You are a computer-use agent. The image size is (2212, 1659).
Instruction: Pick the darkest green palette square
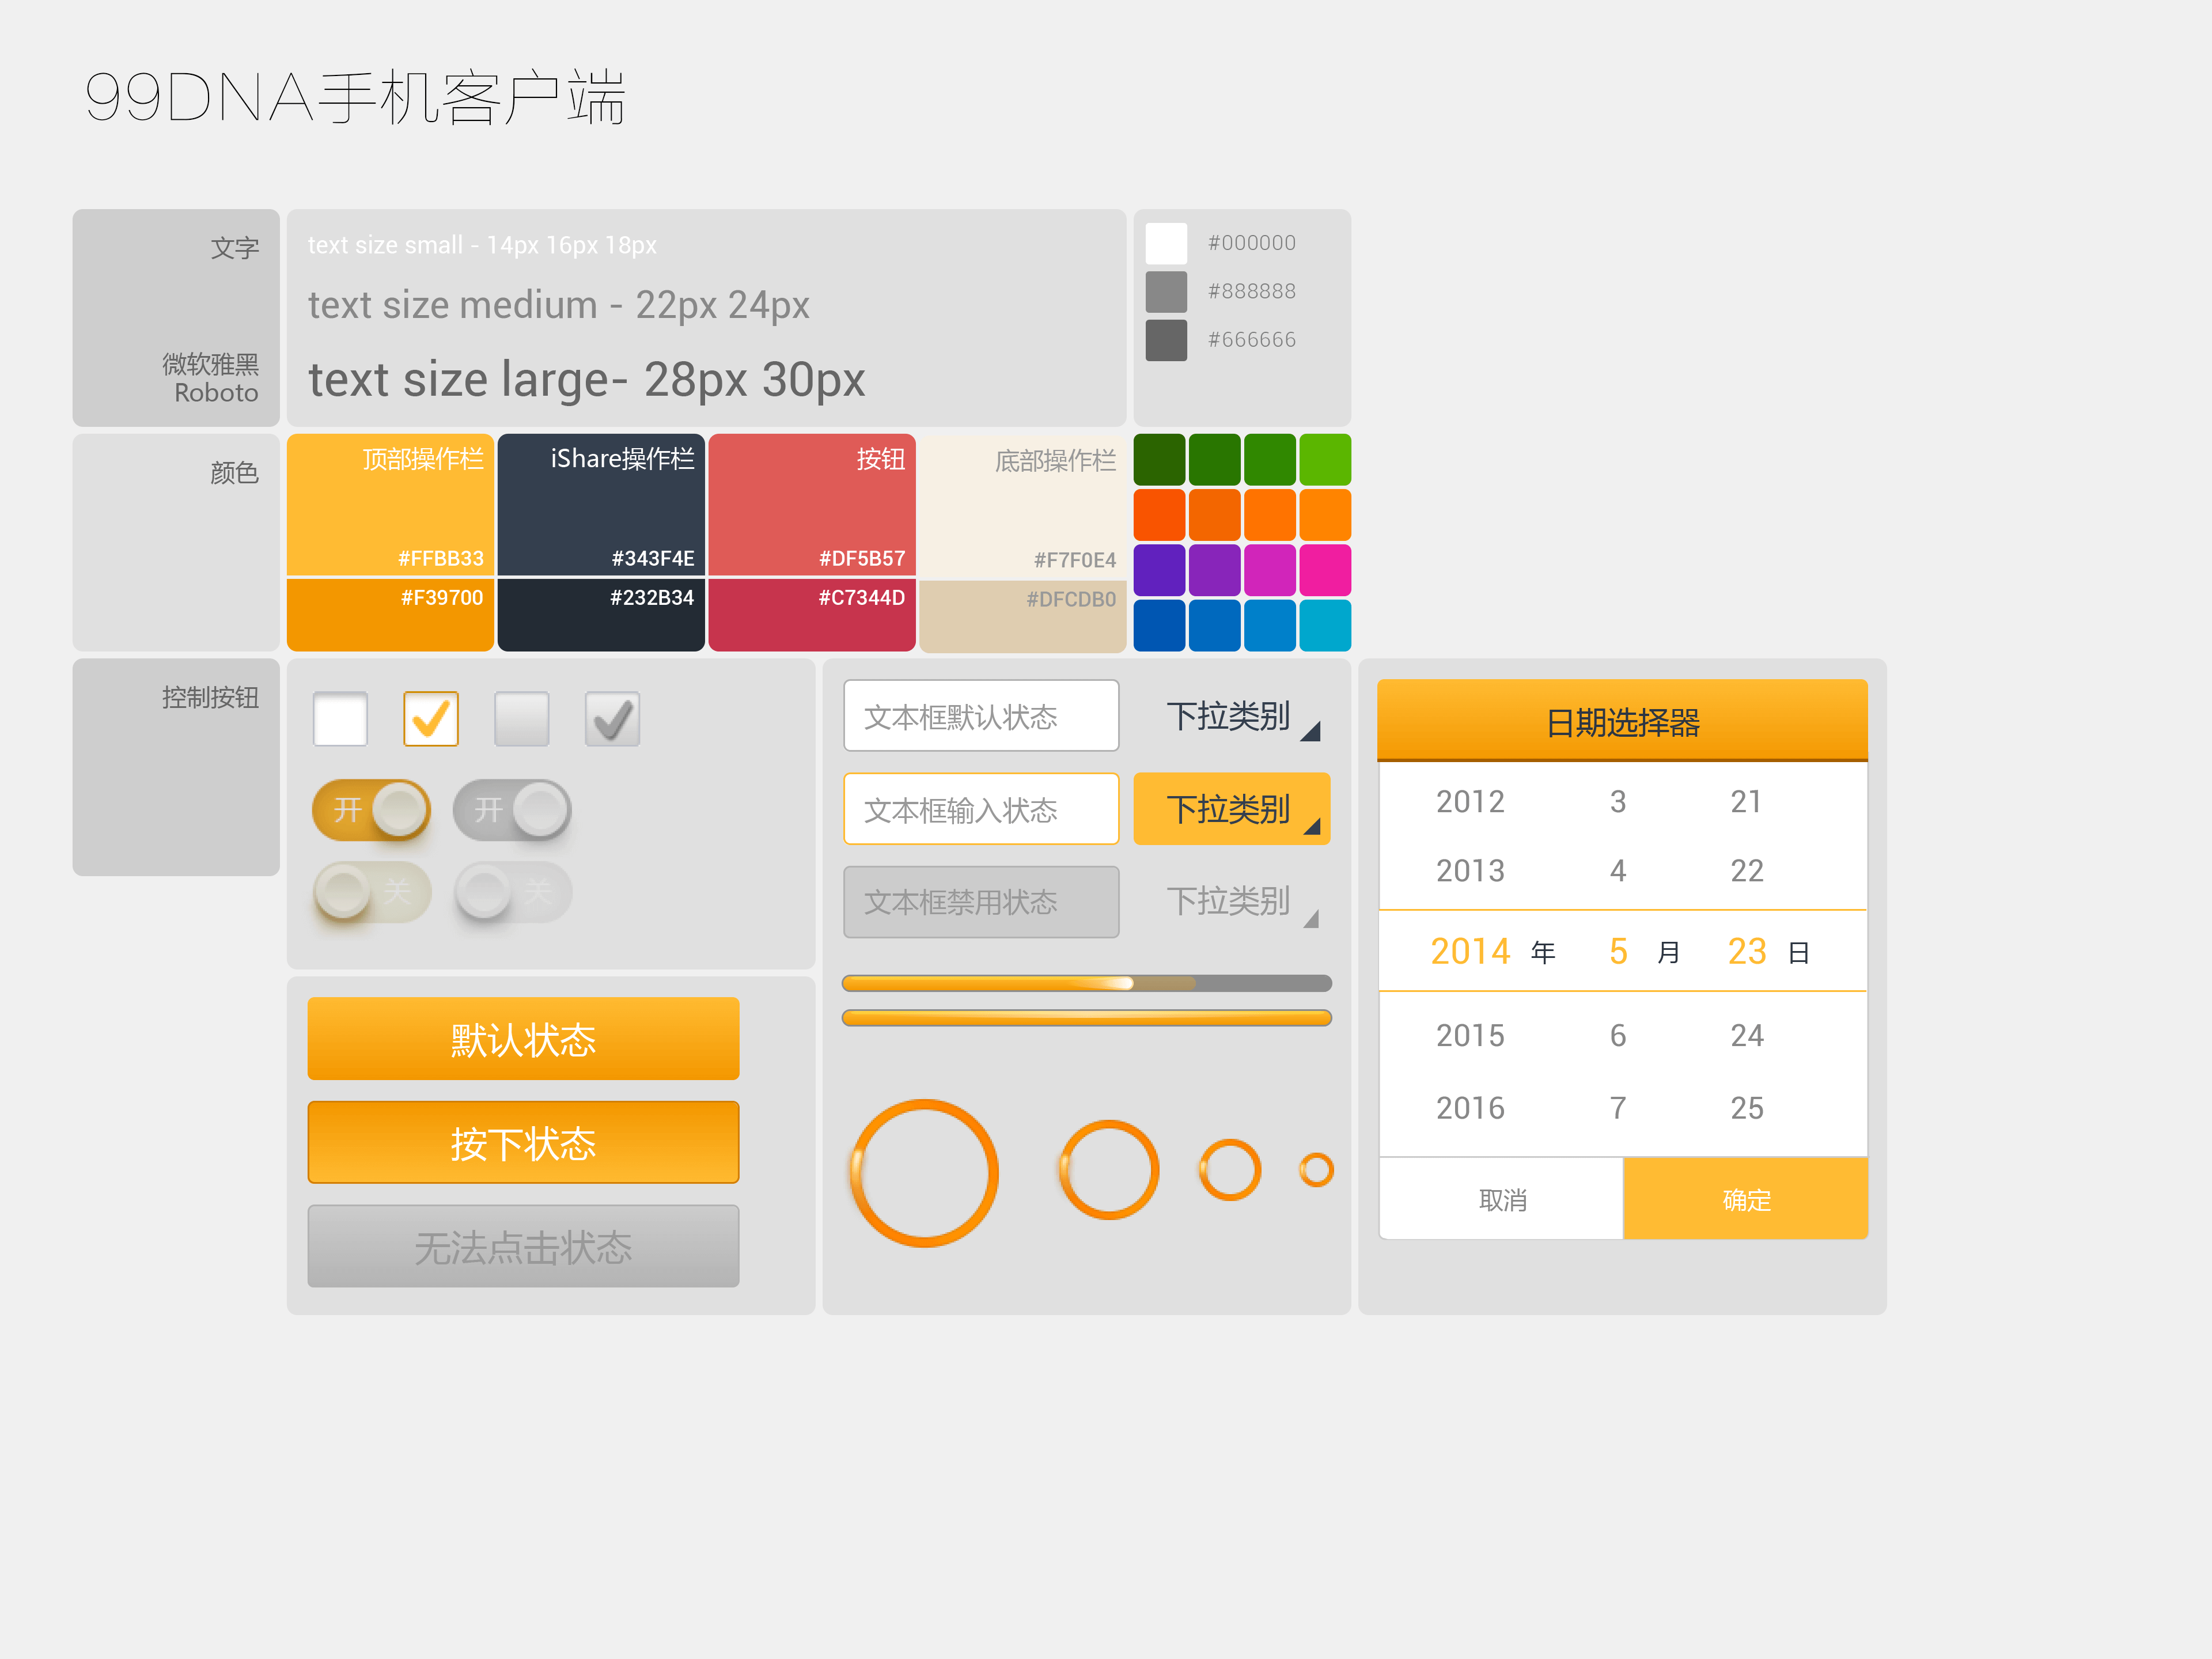(1160, 459)
